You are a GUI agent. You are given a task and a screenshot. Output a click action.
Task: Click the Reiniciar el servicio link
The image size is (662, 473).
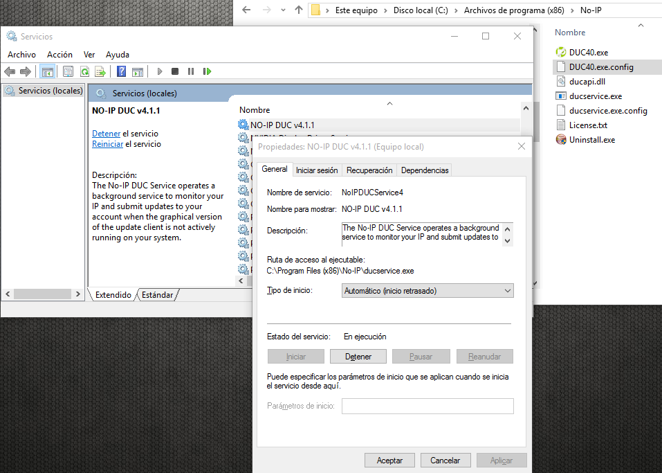[x=108, y=144]
